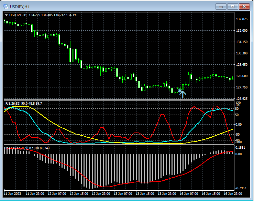Click price level 132.000 on scale

(242, 31)
